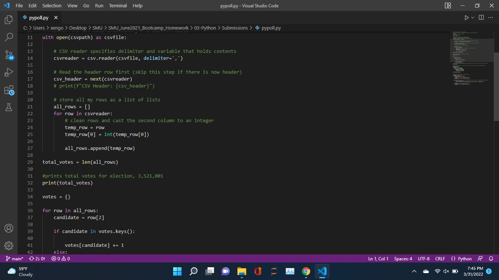Synchronize changes in status bar
The image size is (499, 280).
click(37, 258)
